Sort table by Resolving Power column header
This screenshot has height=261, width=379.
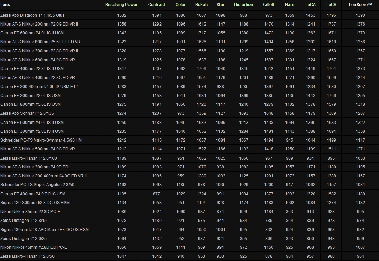point(121,5)
